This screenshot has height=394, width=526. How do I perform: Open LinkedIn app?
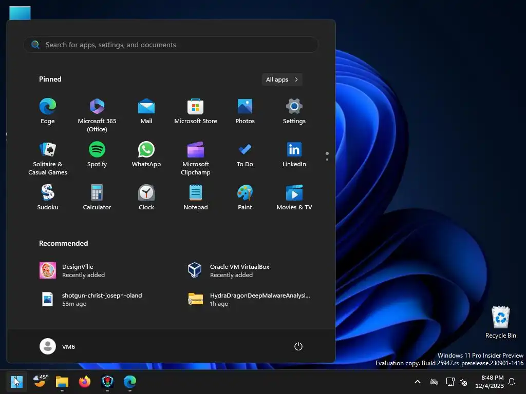tap(294, 155)
